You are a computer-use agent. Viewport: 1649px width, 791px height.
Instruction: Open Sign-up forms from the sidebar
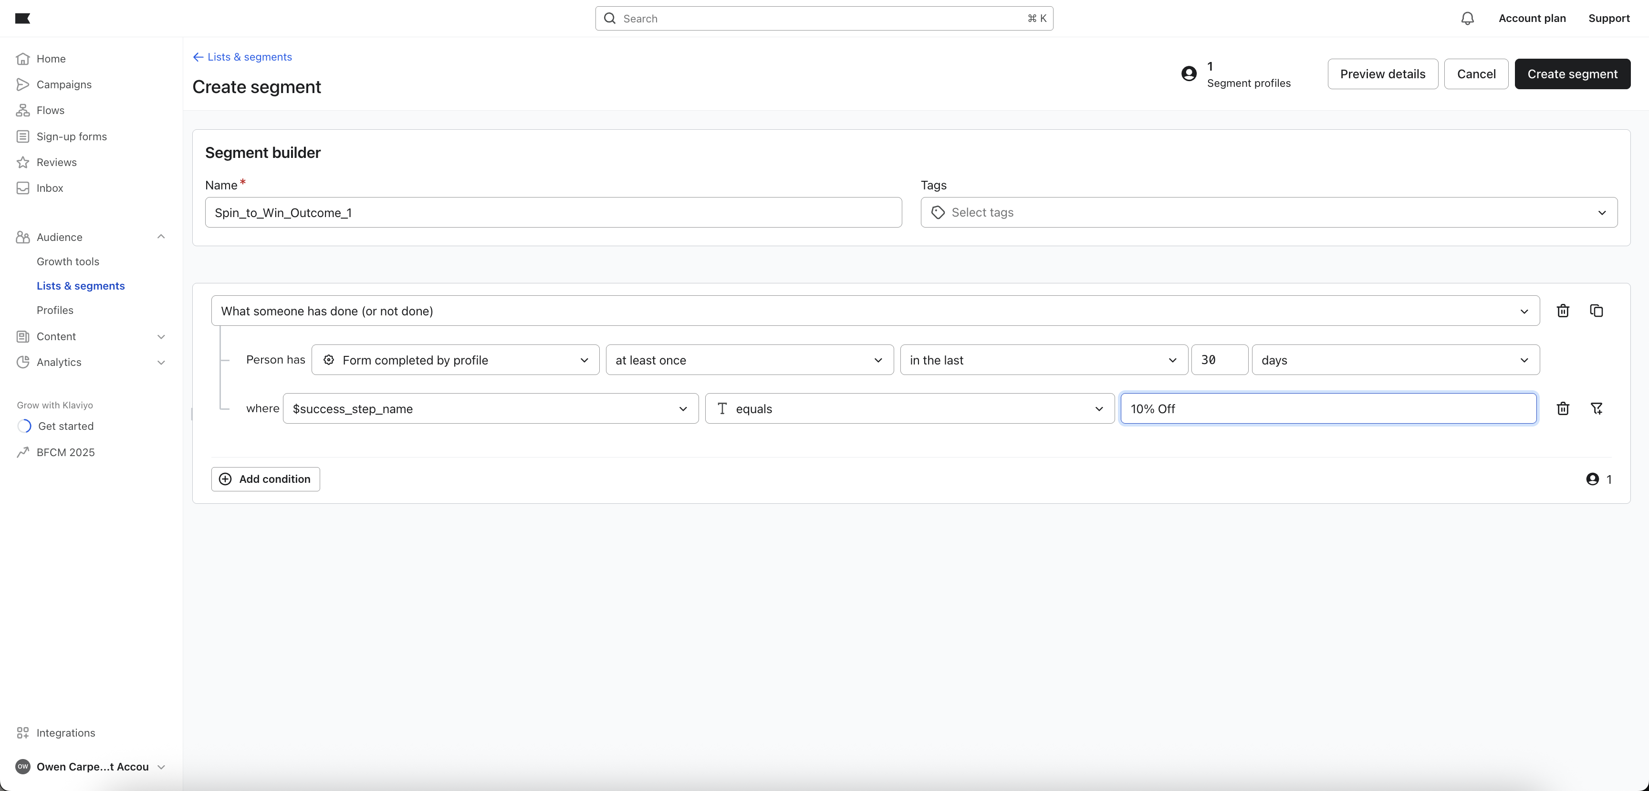coord(71,136)
